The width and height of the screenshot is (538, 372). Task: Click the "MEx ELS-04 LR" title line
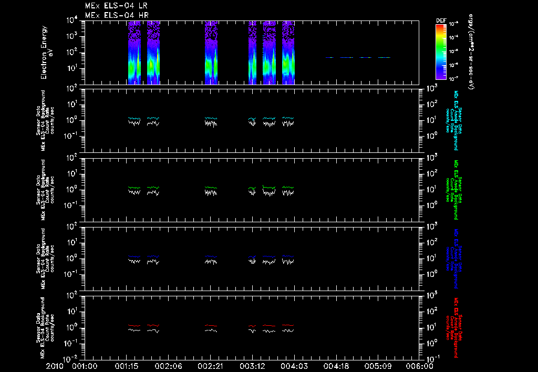pyautogui.click(x=116, y=6)
